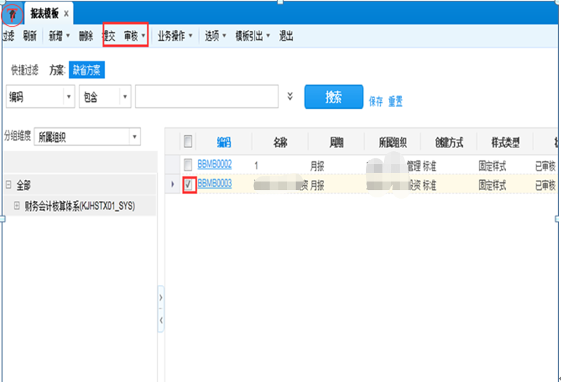Expand advanced filter double-chevron icon
The image size is (561, 384).
click(290, 96)
